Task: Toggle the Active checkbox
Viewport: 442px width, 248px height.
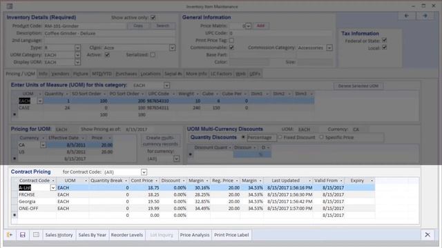Action: (x=107, y=55)
